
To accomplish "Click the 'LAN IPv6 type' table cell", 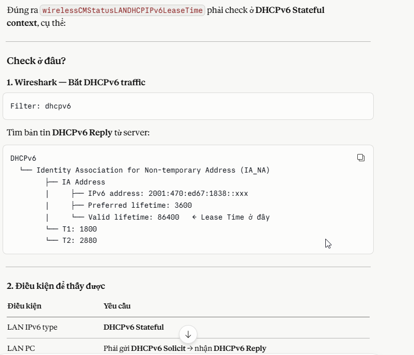I will click(32, 327).
